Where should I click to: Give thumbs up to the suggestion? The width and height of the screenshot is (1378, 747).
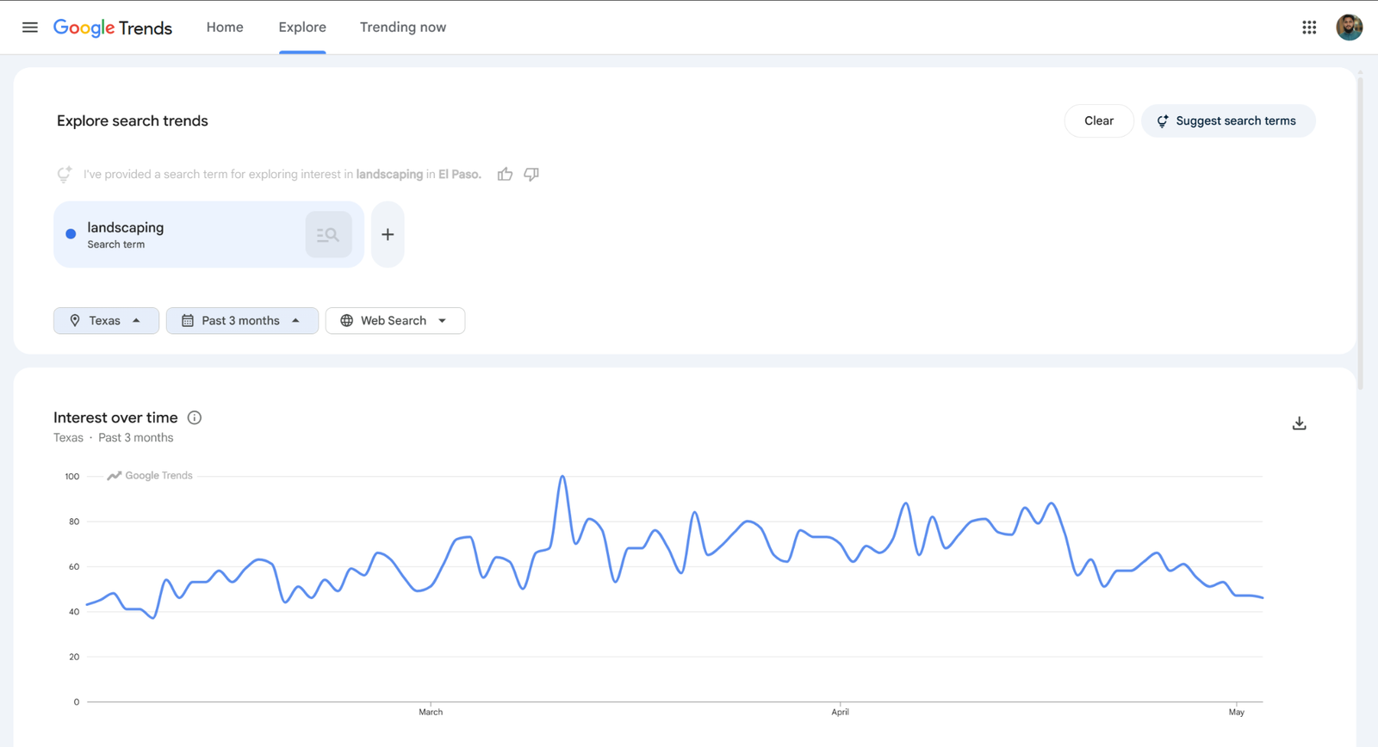506,175
